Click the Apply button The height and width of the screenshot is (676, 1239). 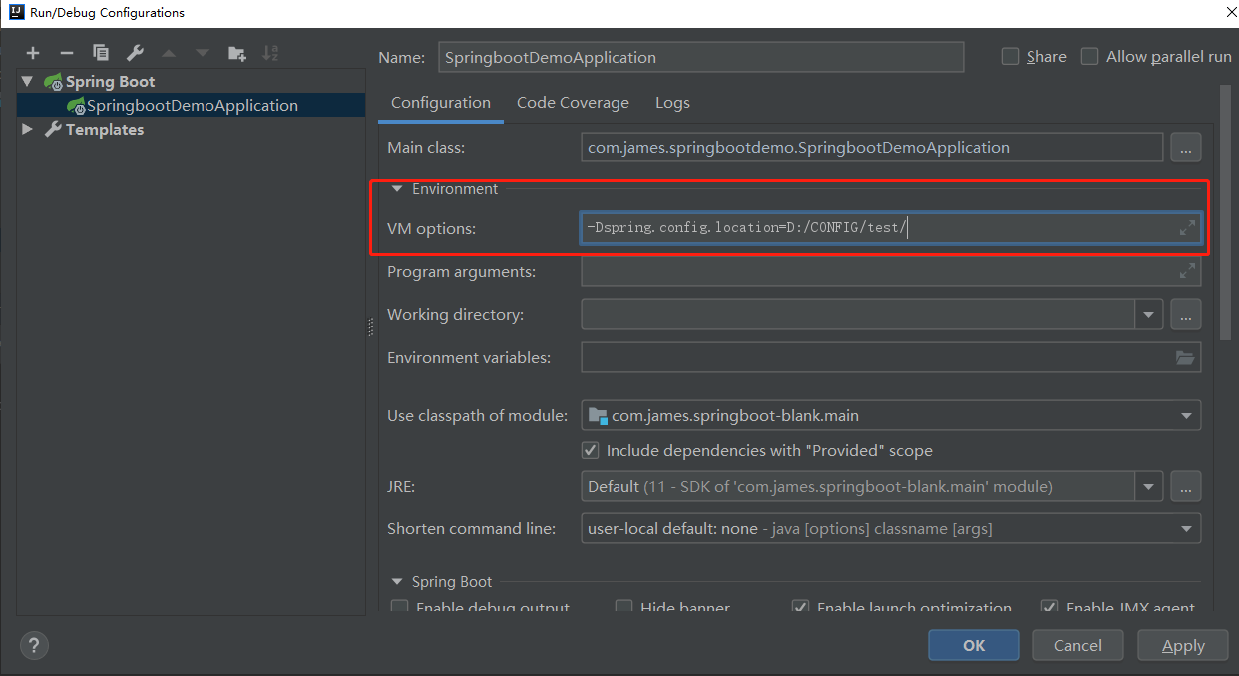pos(1183,645)
